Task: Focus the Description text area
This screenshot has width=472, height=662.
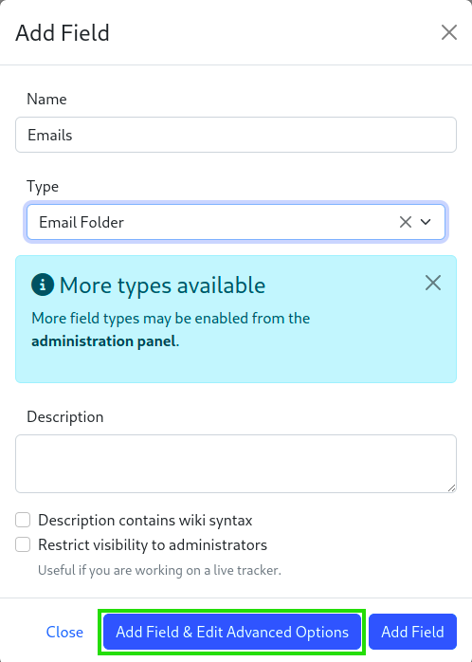Action: pyautogui.click(x=236, y=464)
